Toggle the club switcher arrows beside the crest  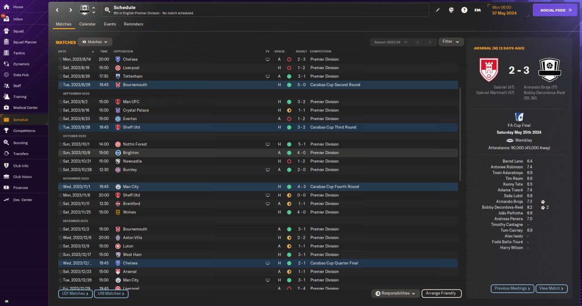pyautogui.click(x=94, y=10)
